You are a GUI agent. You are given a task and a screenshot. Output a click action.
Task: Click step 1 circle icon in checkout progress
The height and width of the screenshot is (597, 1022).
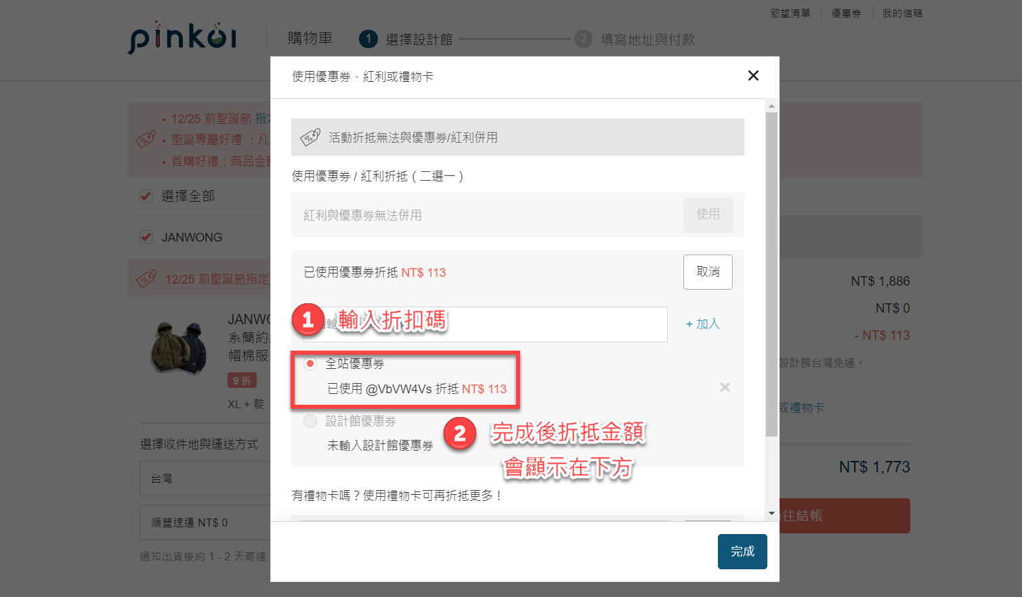click(368, 39)
